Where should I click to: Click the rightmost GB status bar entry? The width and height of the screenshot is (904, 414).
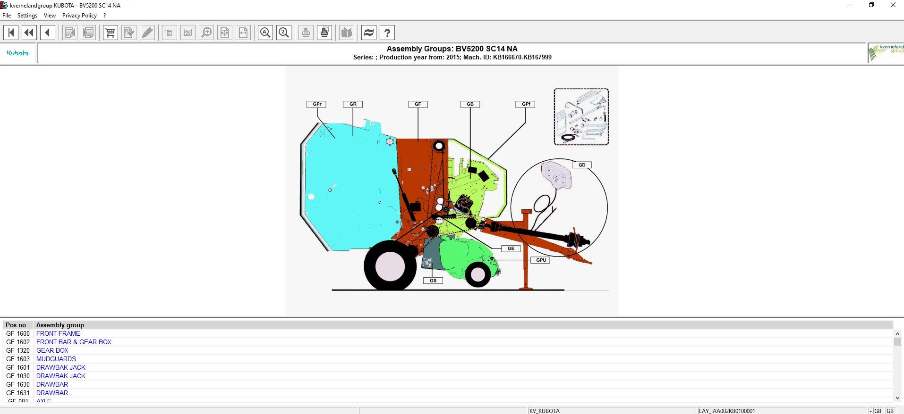(x=890, y=411)
